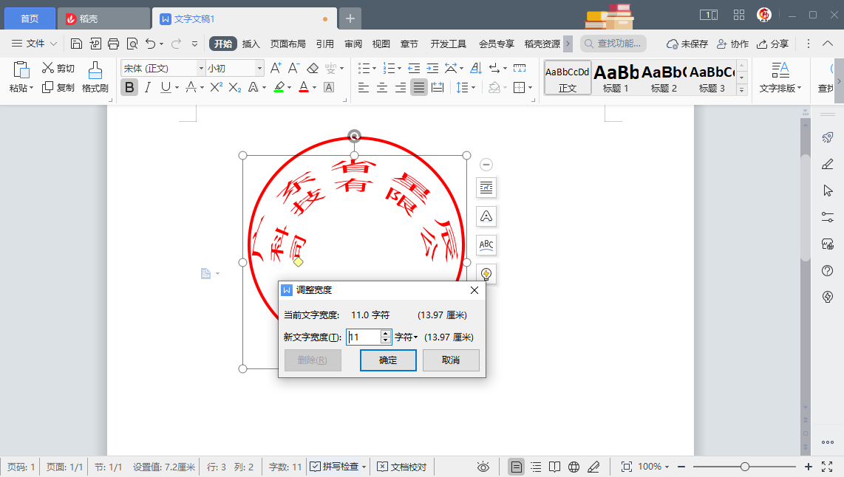Click the web layout globe icon

(x=574, y=467)
